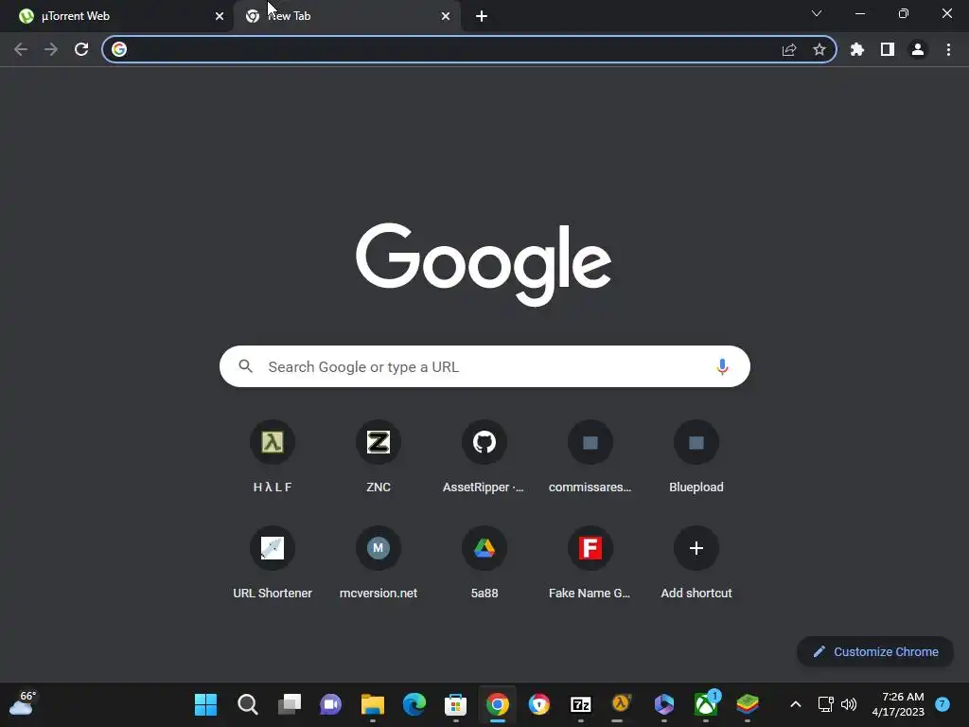The height and width of the screenshot is (727, 969).
Task: Click the Google Chrome taskbar icon
Action: (x=498, y=704)
